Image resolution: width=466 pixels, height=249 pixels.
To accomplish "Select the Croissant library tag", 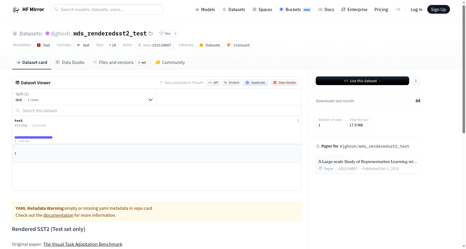I will 239,45.
